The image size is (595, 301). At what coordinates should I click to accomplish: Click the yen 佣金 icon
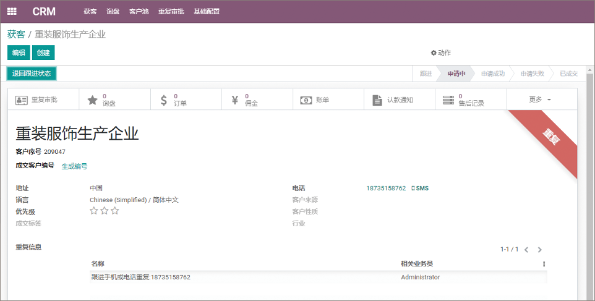pos(234,100)
